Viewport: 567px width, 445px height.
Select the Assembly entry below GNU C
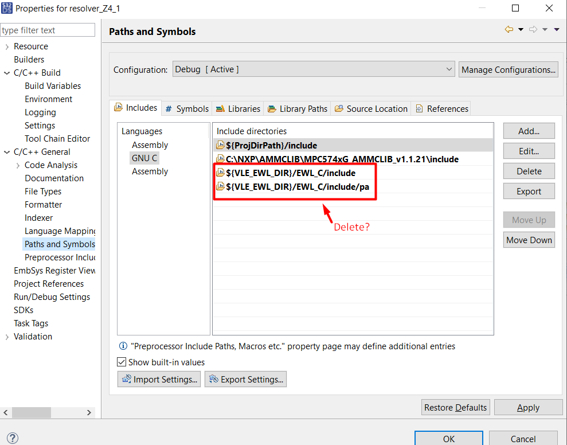150,171
